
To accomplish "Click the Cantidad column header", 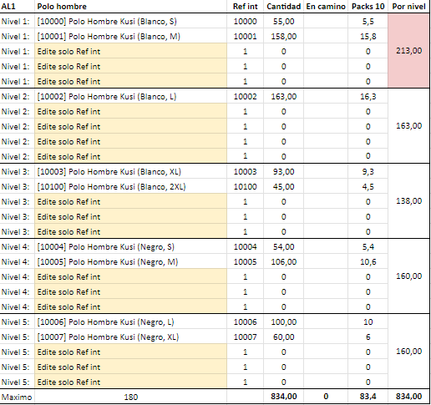I will tap(283, 7).
